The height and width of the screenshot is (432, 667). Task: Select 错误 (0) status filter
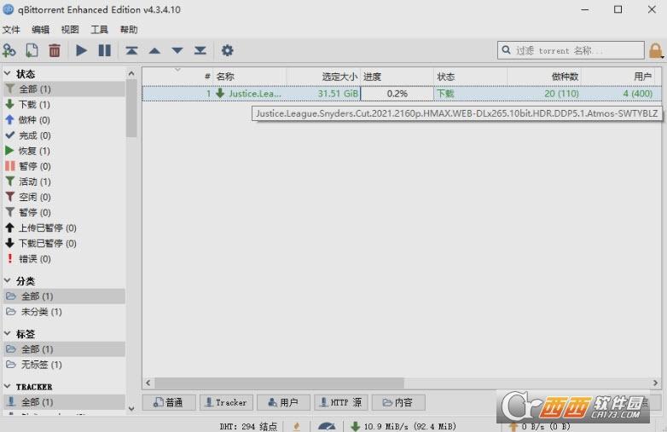[x=64, y=259]
